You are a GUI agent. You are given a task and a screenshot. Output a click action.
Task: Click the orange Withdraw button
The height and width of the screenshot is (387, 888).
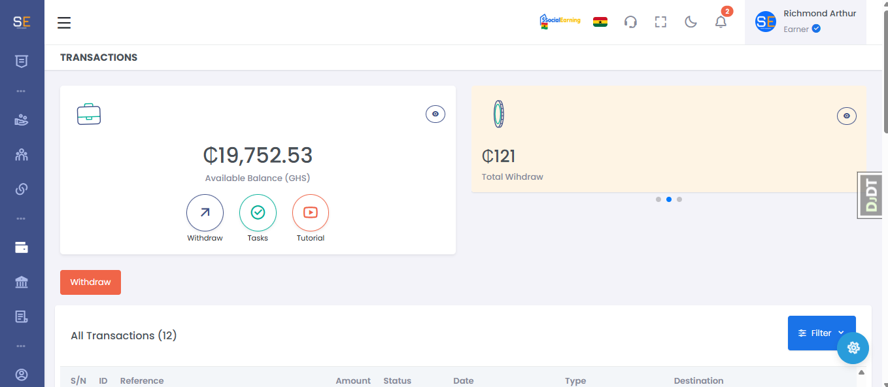[x=90, y=282]
